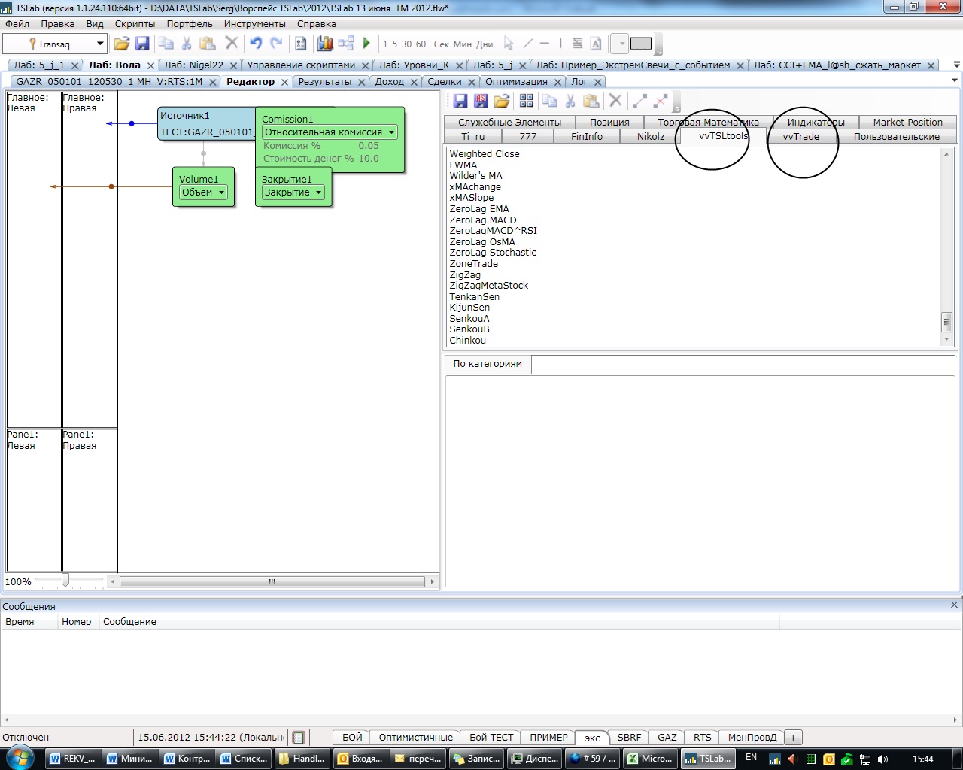Click the zoom slider handle at 100%
963x770 pixels.
tap(65, 581)
